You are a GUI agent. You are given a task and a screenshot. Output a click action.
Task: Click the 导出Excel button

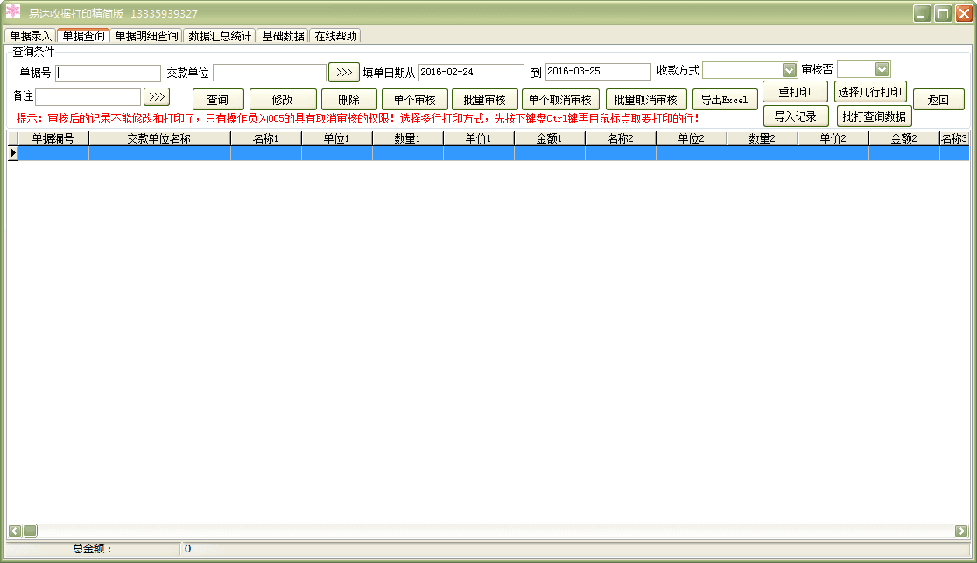[724, 100]
